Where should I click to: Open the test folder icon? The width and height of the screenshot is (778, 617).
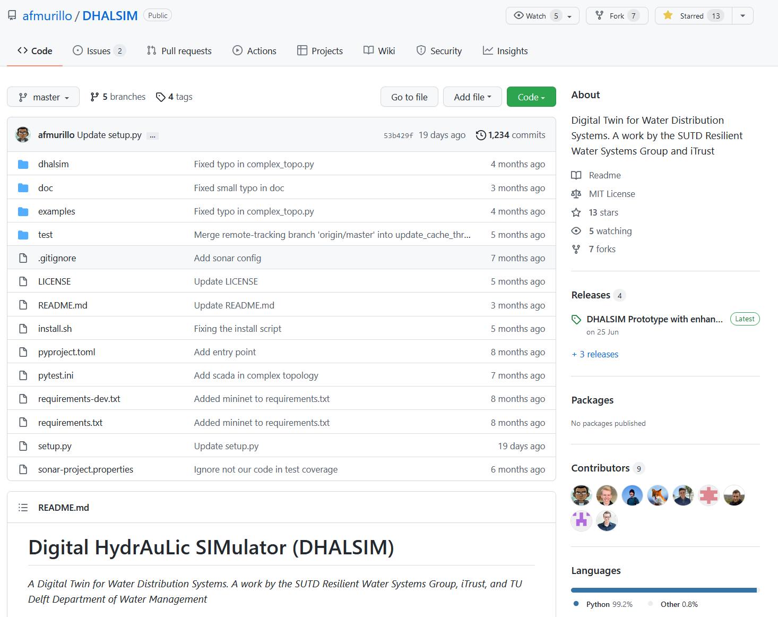tap(23, 235)
